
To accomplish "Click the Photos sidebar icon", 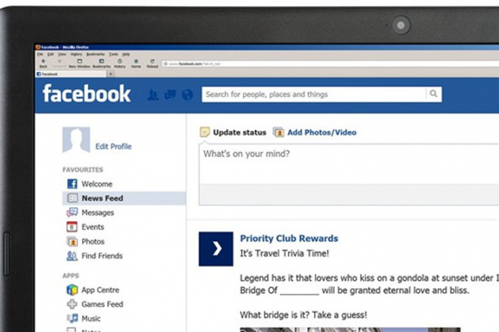I will point(72,242).
